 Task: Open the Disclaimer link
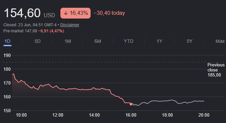click(x=70, y=25)
